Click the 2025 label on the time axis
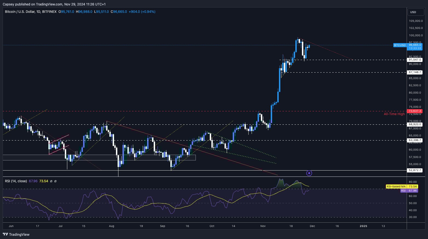The image size is (428, 239). click(x=363, y=226)
